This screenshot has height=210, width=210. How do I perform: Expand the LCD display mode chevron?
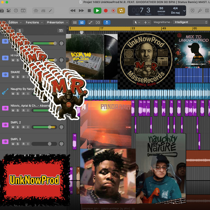[184, 11]
